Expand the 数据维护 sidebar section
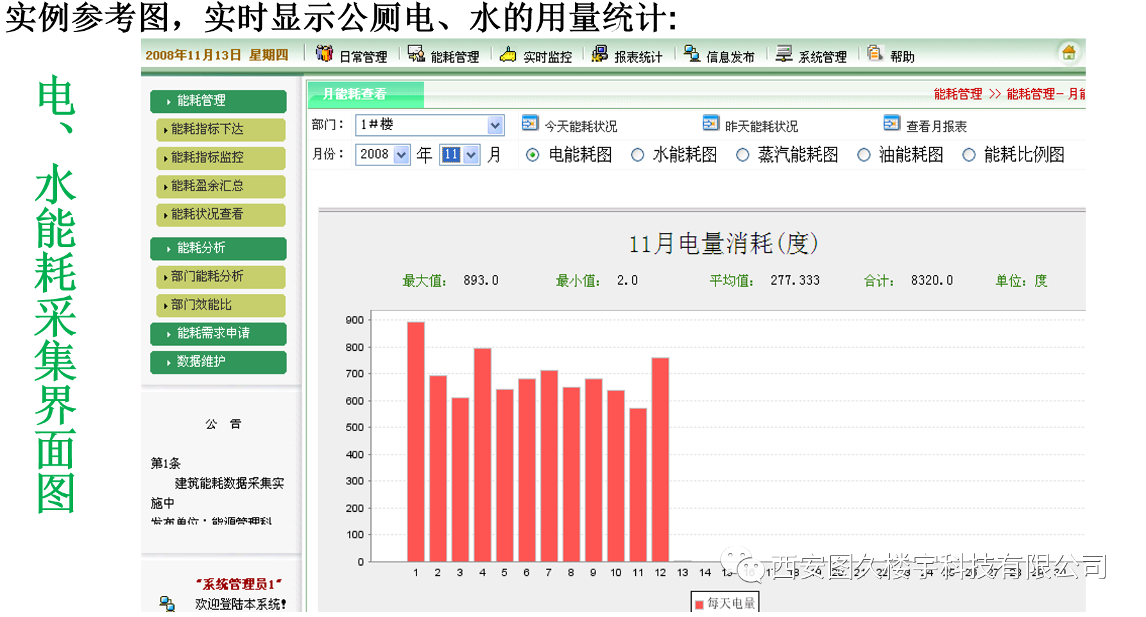This screenshot has height=617, width=1146. point(218,362)
